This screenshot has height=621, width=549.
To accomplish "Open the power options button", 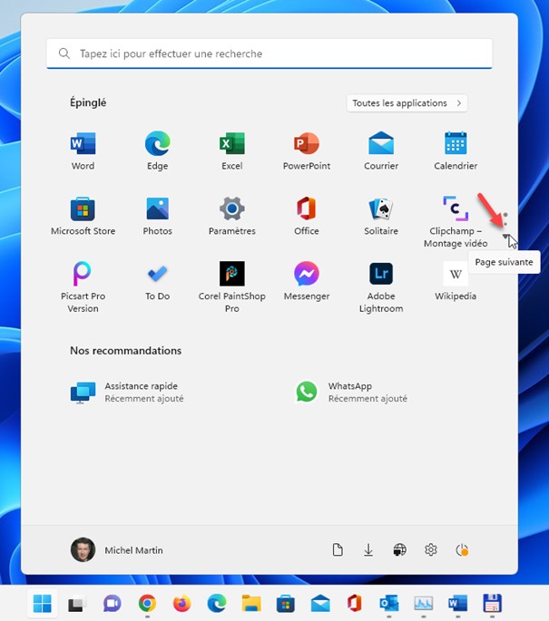I will (463, 550).
